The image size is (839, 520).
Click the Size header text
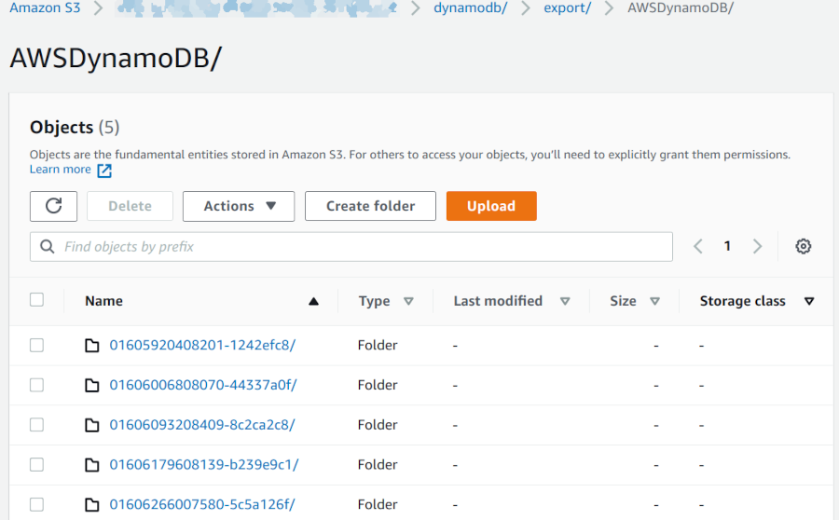[x=624, y=301]
